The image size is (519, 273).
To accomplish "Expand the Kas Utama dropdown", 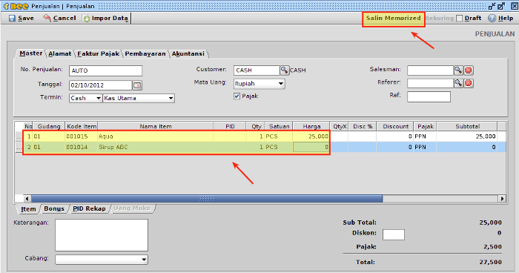I will tap(139, 98).
